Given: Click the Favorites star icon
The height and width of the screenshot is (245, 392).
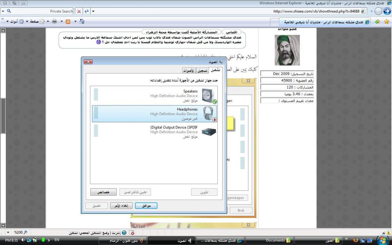Looking at the screenshot, I should pyautogui.click(x=386, y=22).
